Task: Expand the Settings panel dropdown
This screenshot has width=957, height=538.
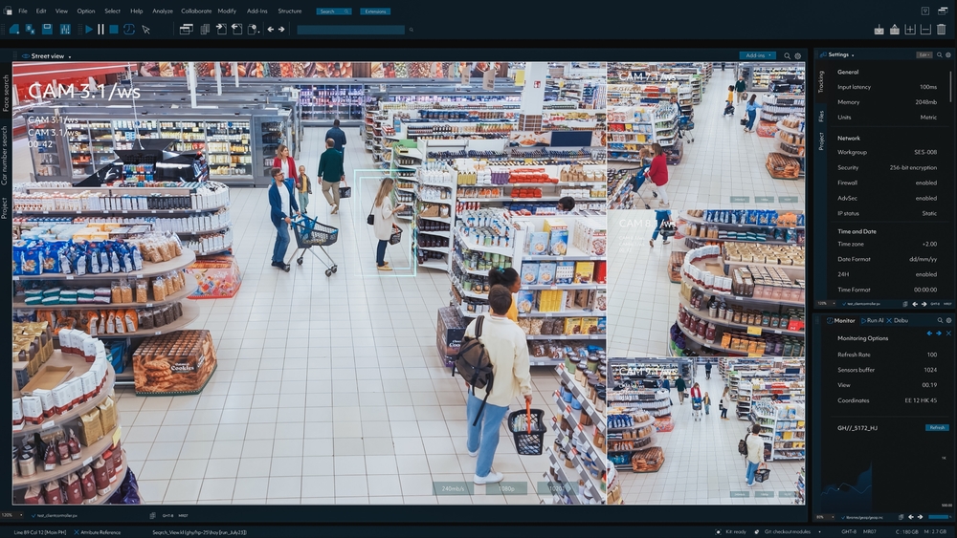Action: [854, 55]
